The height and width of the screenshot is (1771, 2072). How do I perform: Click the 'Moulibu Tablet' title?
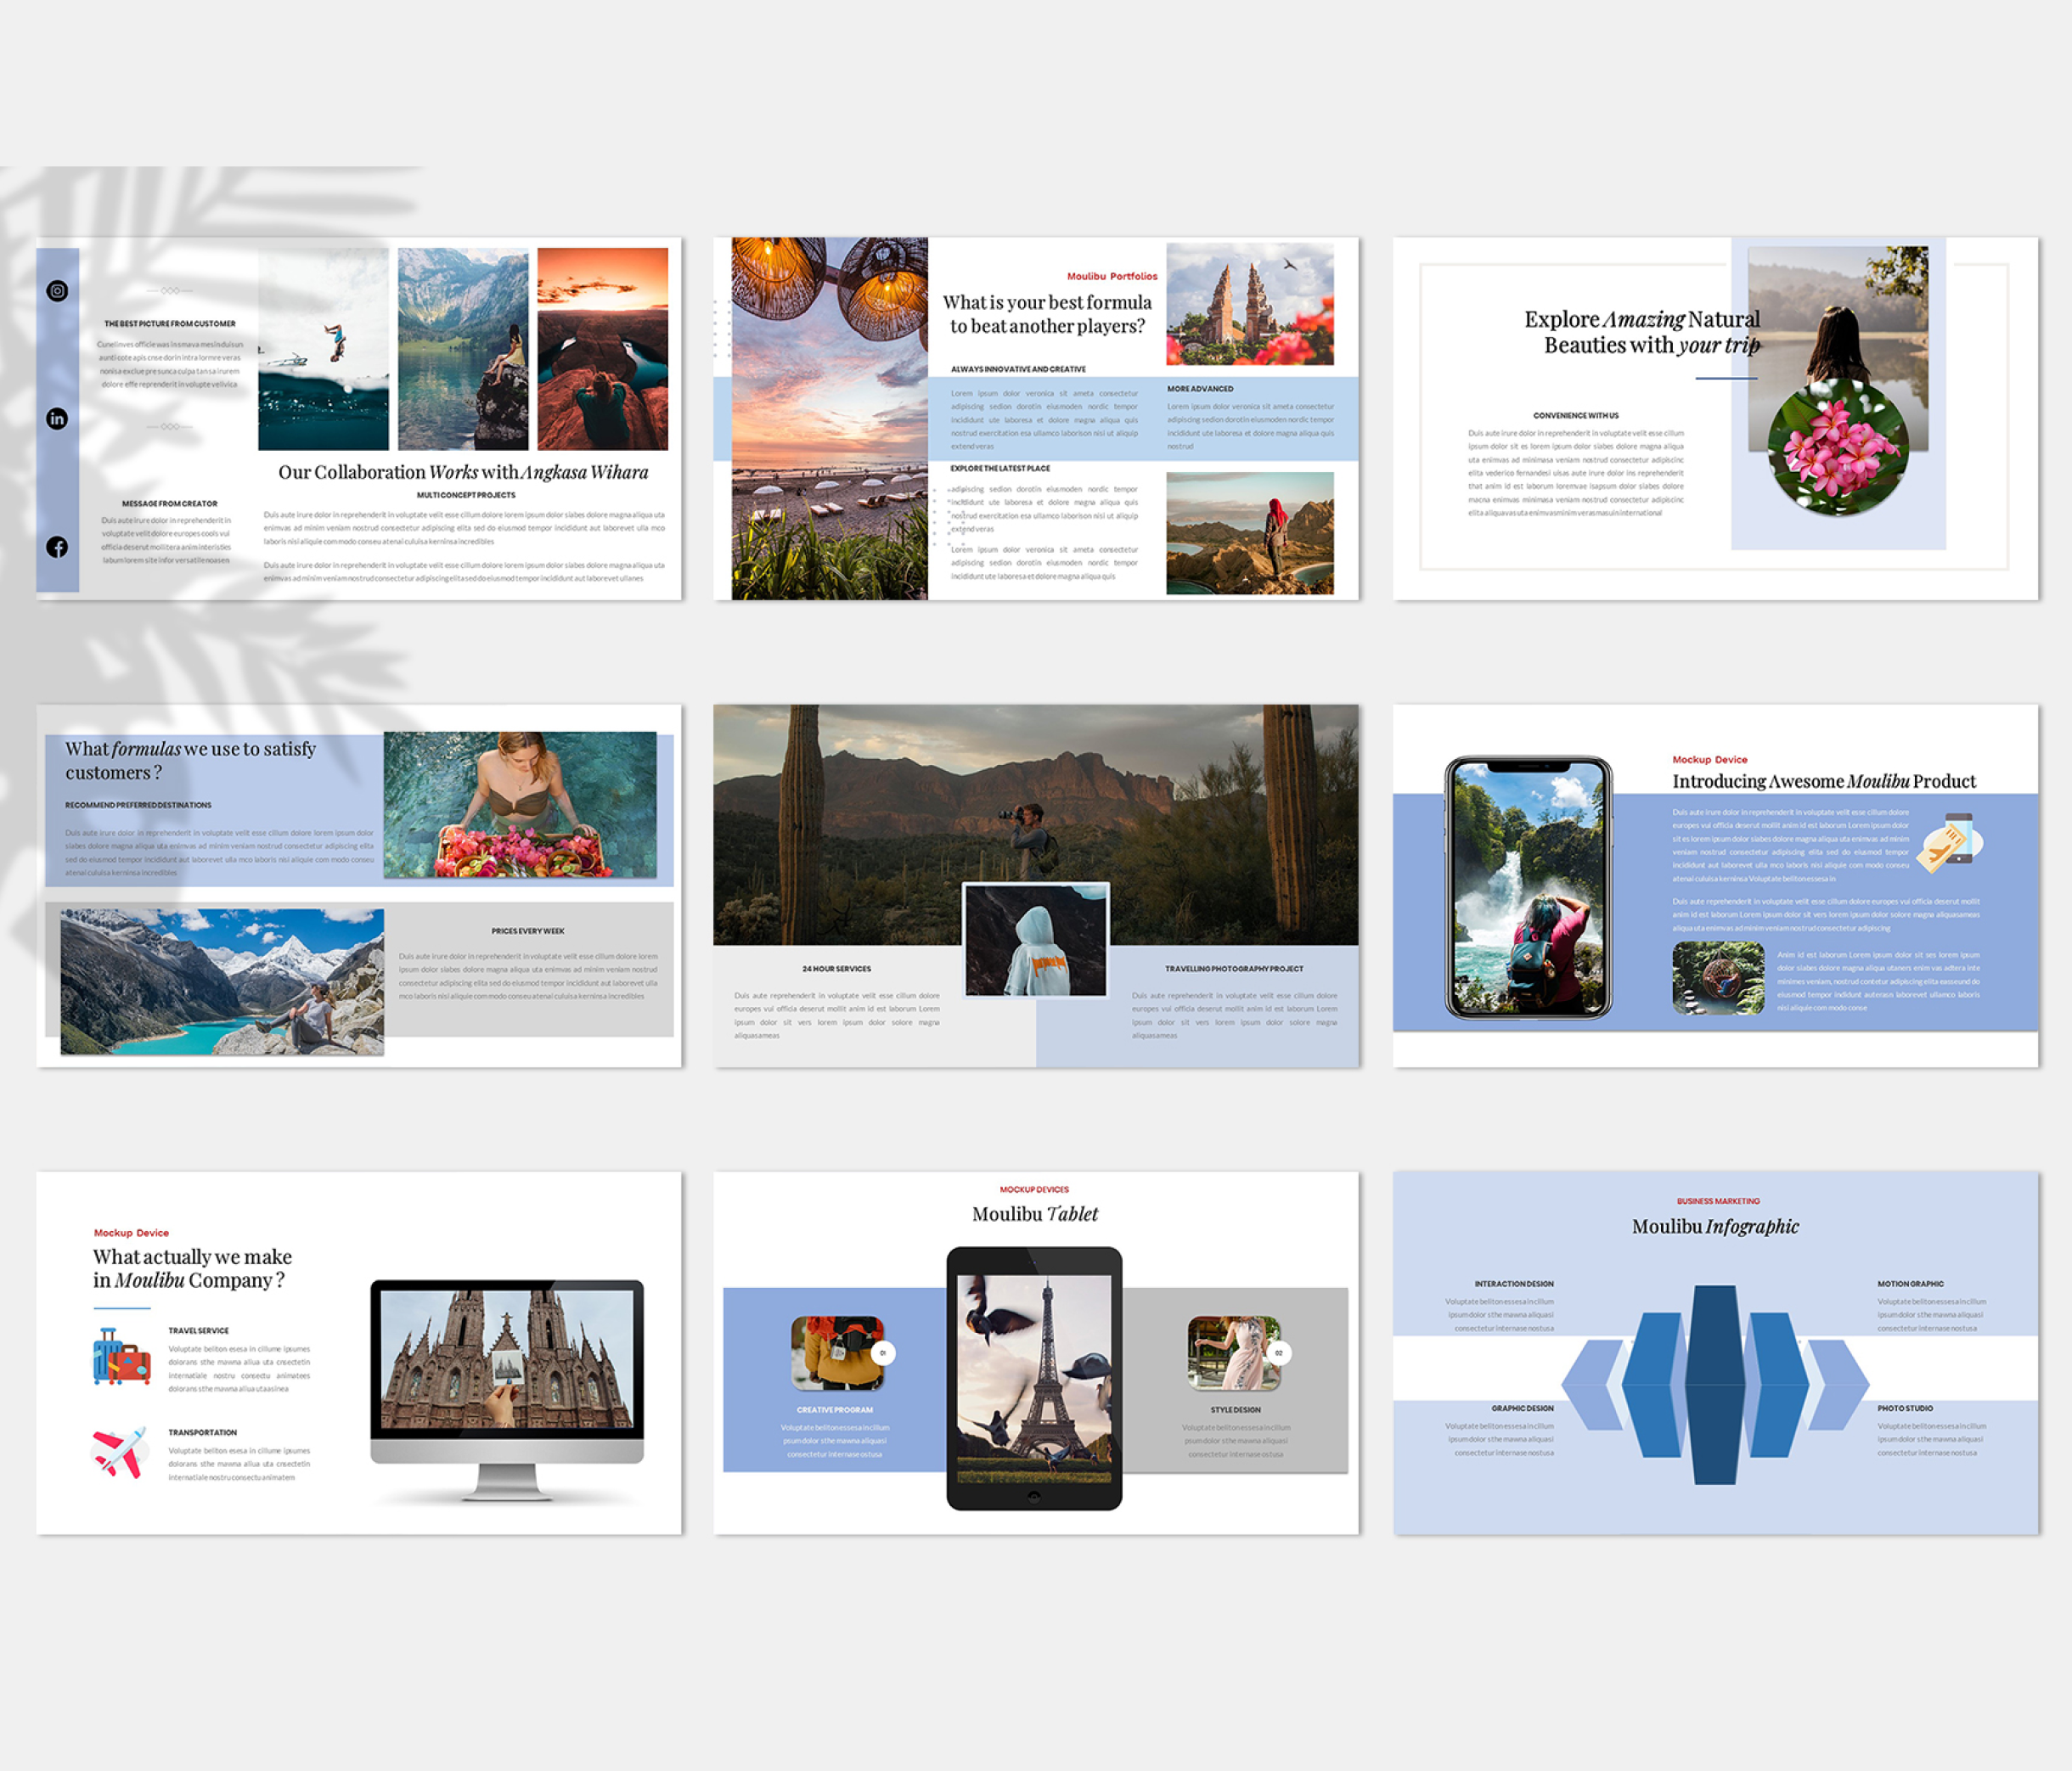(1035, 1214)
